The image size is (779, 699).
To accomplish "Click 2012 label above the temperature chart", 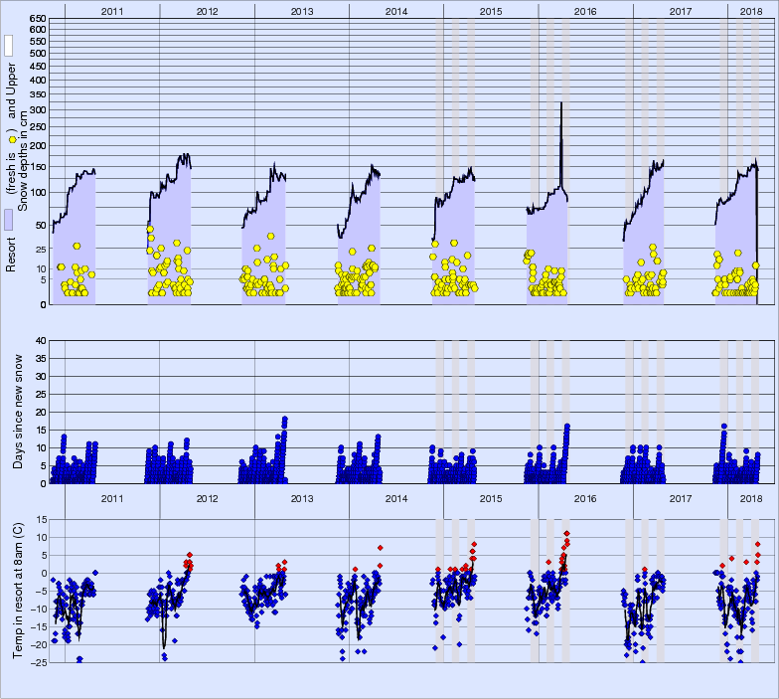I will point(207,498).
